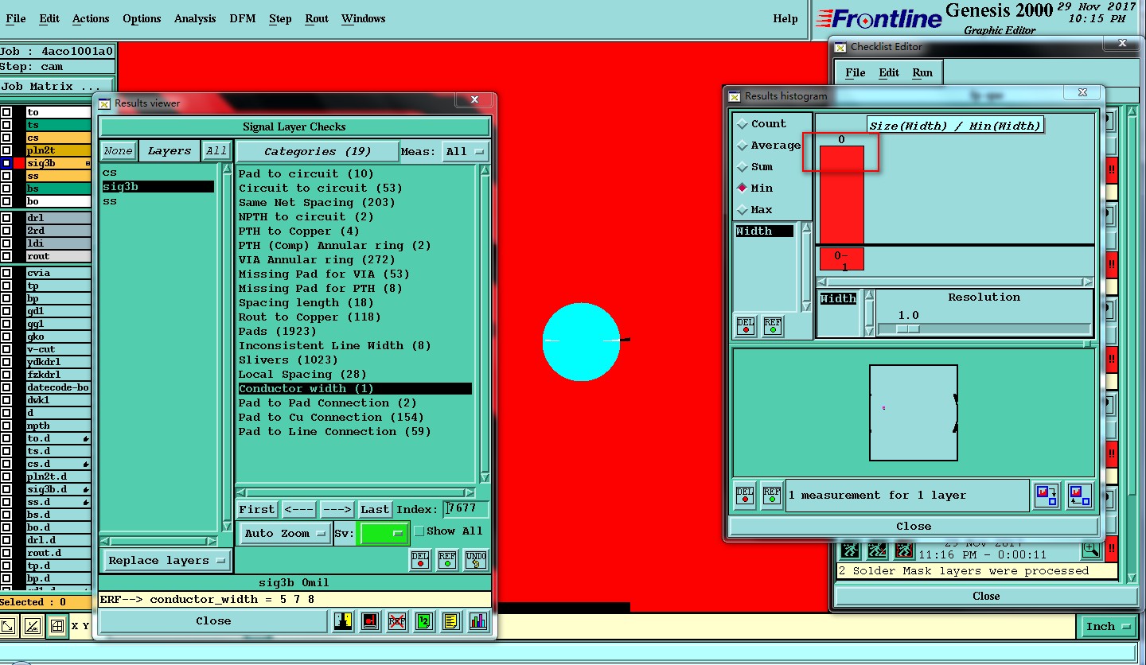Toggle the checkbox for layer 'drl'
This screenshot has height=665, width=1146.
click(x=6, y=218)
